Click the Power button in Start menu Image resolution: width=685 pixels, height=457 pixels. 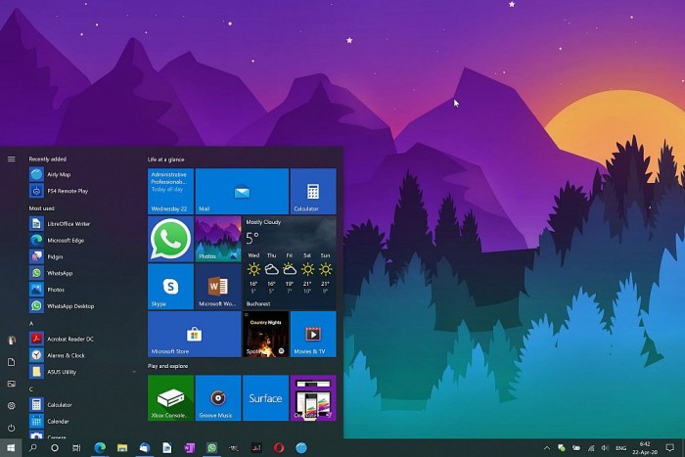pos(11,428)
